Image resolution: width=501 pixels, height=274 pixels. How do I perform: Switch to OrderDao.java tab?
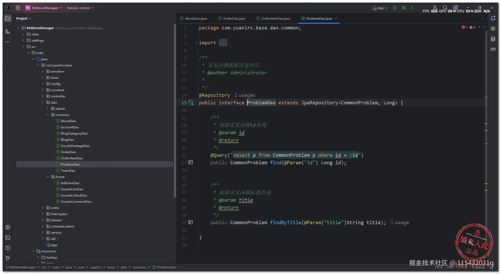point(232,18)
